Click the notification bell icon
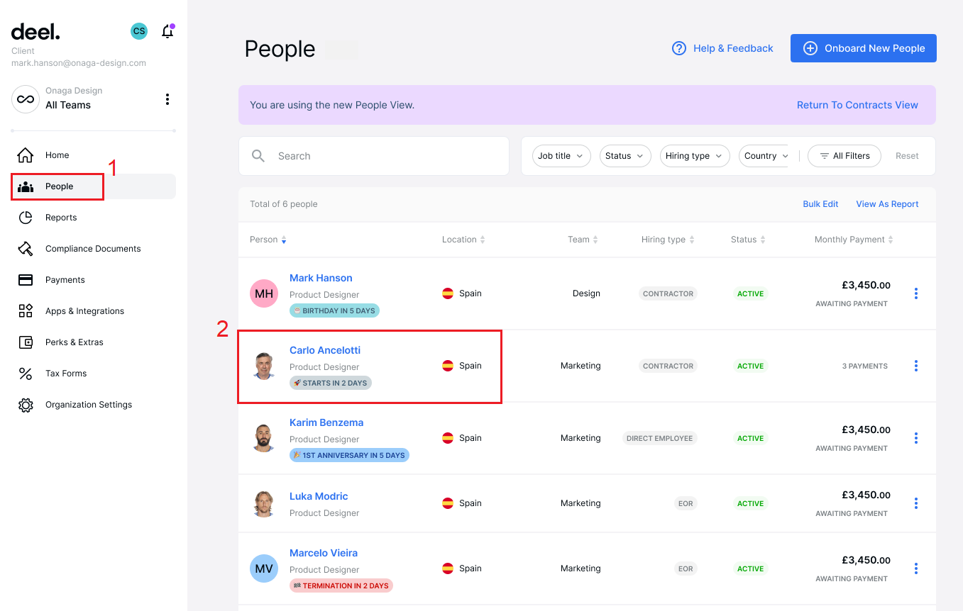Screen dimensions: 963x611 pyautogui.click(x=167, y=31)
